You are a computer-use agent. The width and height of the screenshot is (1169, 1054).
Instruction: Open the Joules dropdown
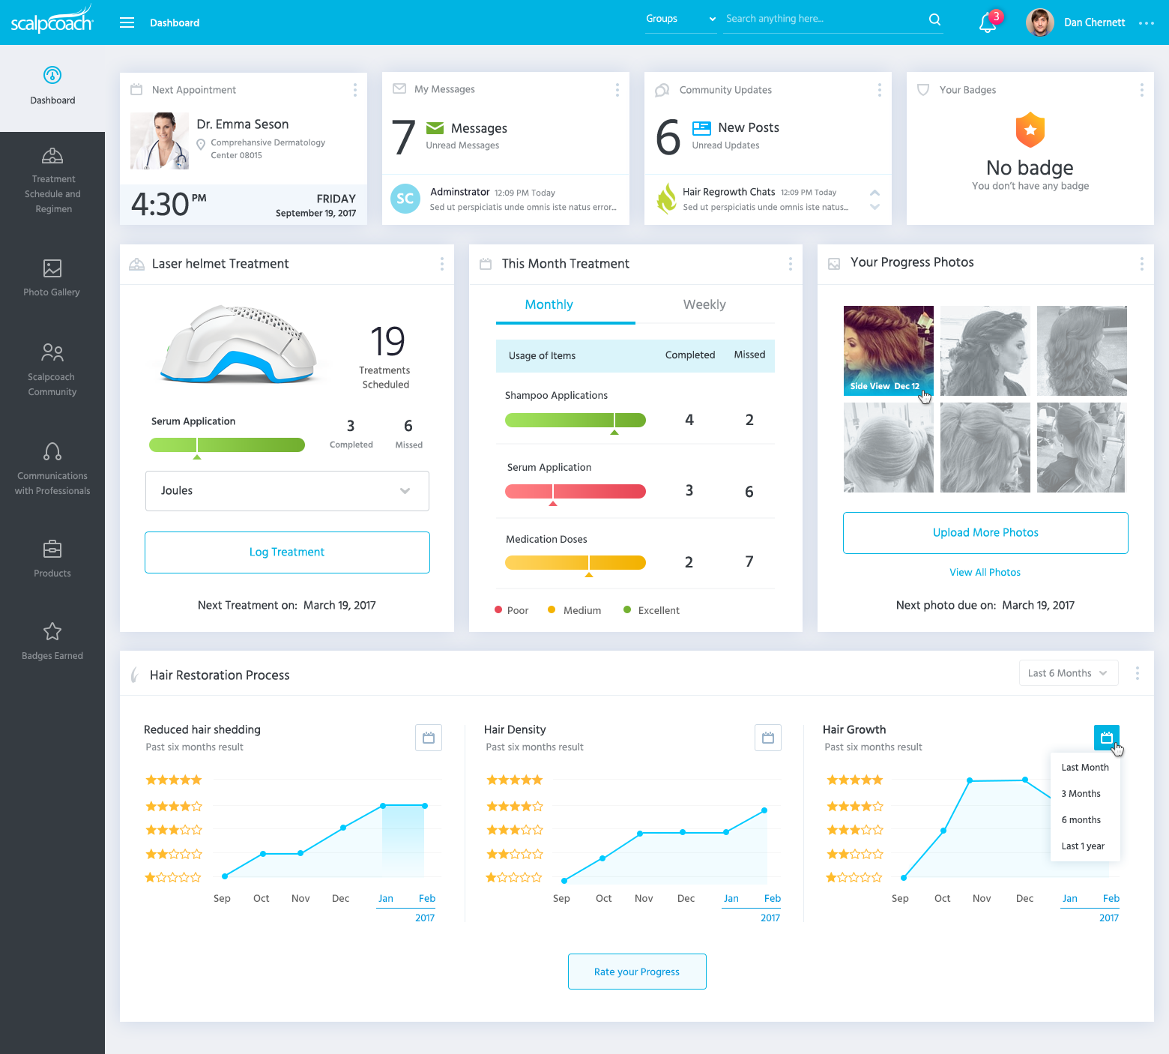coord(287,491)
